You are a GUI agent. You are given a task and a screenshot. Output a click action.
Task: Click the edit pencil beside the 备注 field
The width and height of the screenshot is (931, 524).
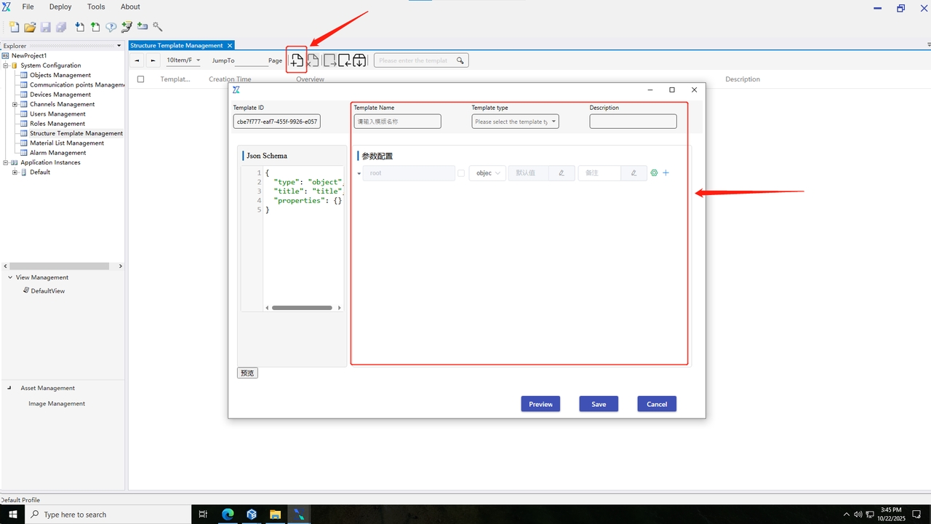(634, 173)
